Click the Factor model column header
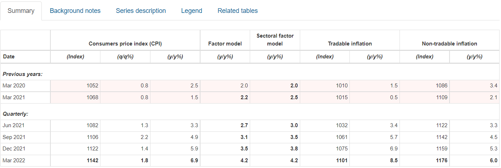This screenshot has width=501, height=168. click(x=225, y=44)
